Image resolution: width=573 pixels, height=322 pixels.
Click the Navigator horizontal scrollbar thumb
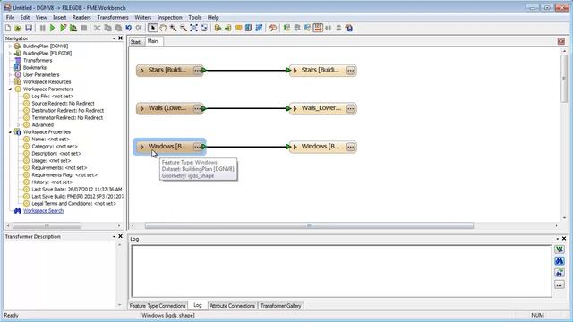pyautogui.click(x=47, y=225)
